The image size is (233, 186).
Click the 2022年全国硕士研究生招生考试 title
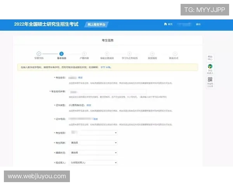[46, 24]
